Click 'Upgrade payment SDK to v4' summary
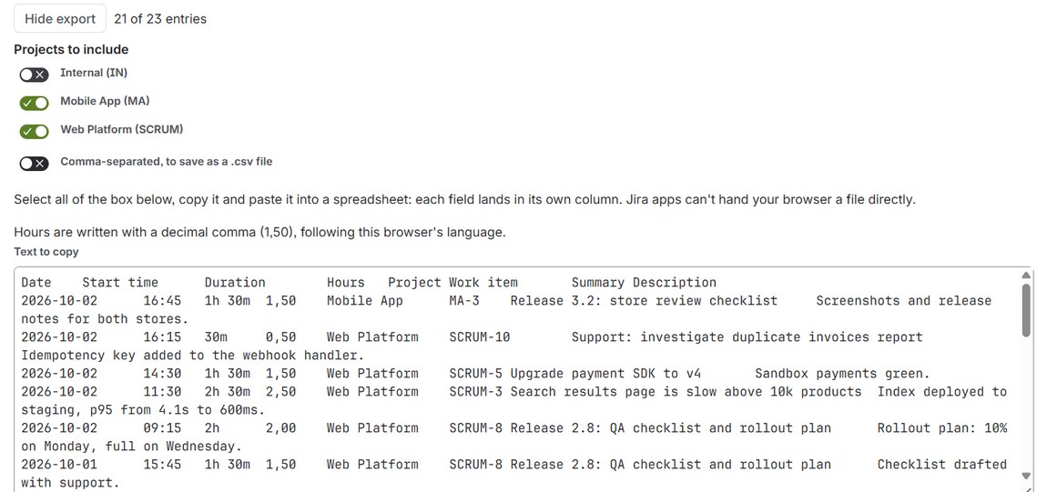The image size is (1047, 492). [x=606, y=374]
